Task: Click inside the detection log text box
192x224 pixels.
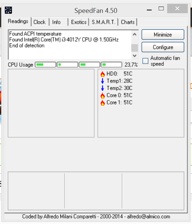Action: click(x=69, y=45)
